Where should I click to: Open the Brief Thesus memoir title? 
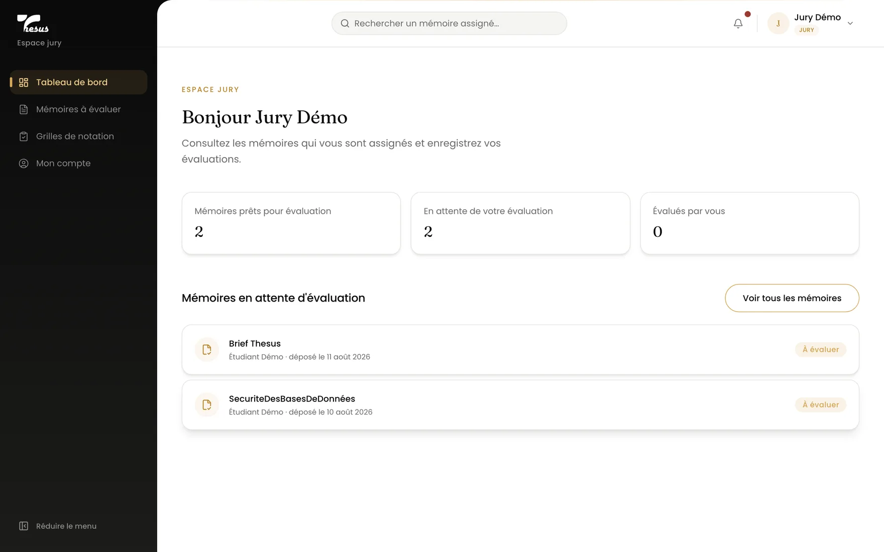(255, 343)
